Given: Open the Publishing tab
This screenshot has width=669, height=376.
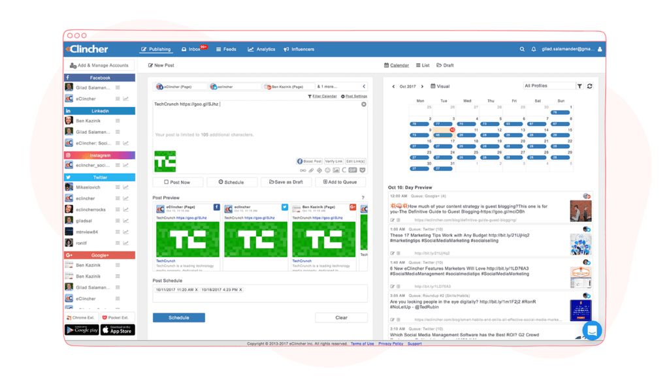Looking at the screenshot, I should (x=155, y=49).
